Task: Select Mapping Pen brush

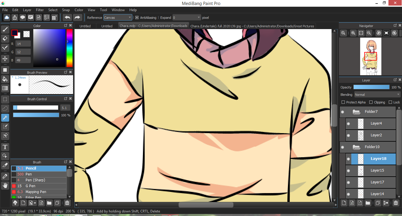Action: [x=39, y=192]
